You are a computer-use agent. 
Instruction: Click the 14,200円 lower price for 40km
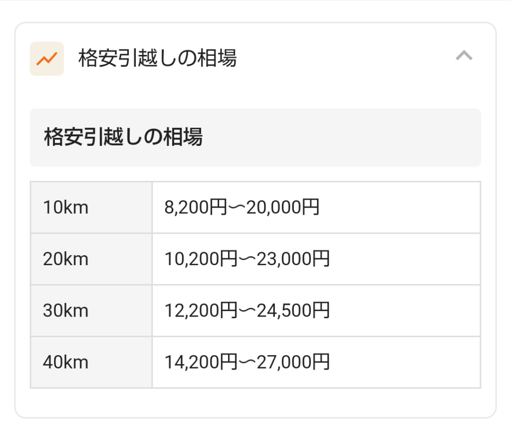coord(201,362)
